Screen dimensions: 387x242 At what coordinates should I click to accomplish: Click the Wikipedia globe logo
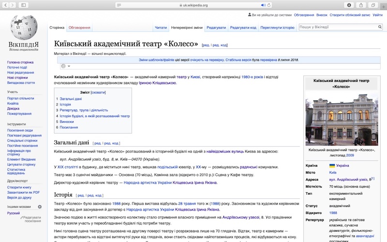24,28
